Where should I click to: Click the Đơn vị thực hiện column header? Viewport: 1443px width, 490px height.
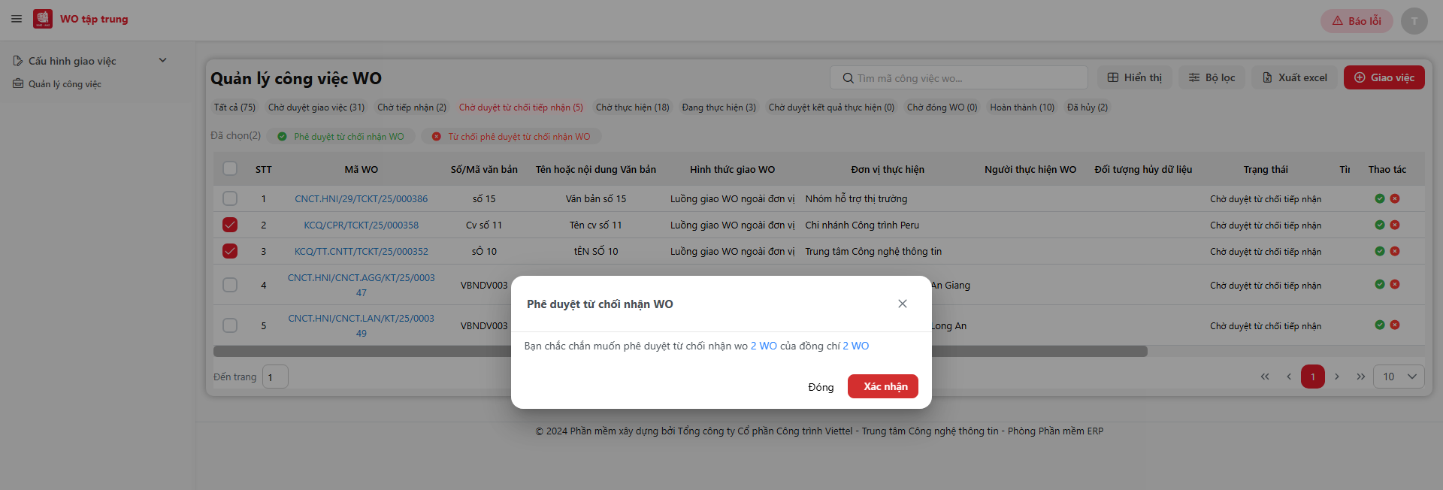[x=888, y=170]
